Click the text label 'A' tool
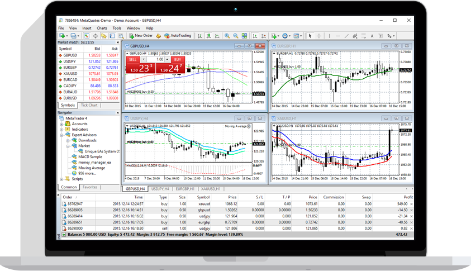The height and width of the screenshot is (271, 471). [x=371, y=36]
